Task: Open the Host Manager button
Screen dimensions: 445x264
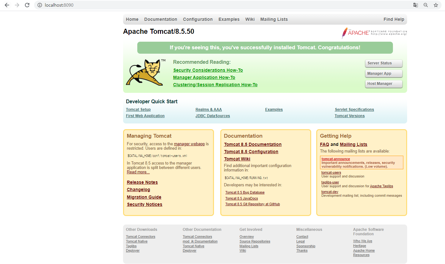Action: coord(384,84)
